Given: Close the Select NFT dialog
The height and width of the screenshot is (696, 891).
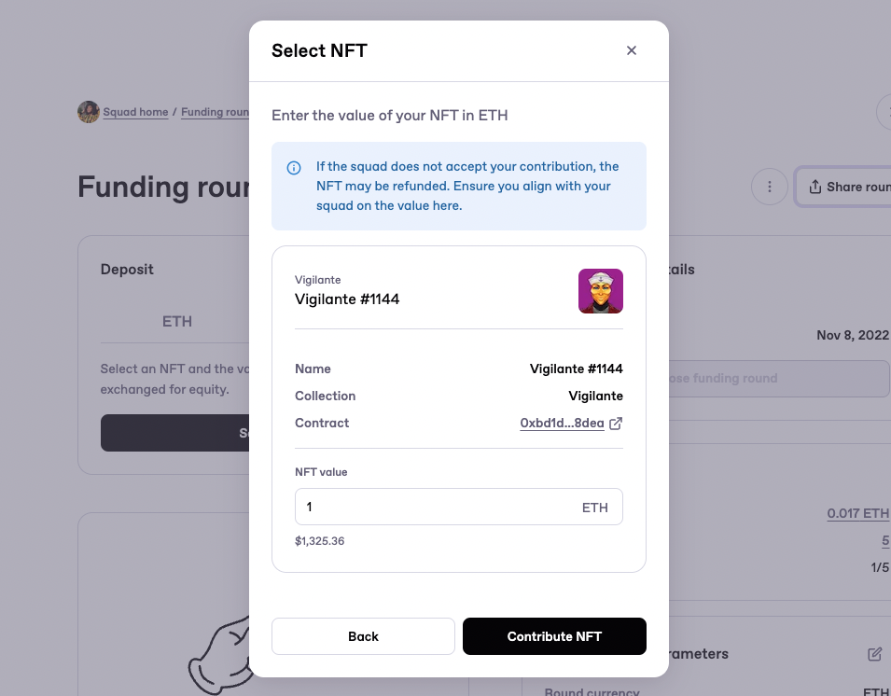Looking at the screenshot, I should point(632,50).
